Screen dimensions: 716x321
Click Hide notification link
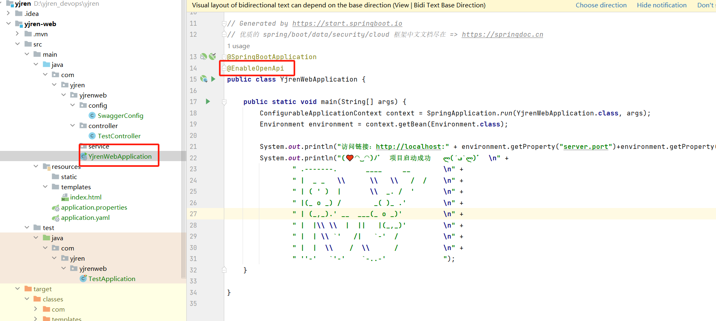pyautogui.click(x=662, y=5)
